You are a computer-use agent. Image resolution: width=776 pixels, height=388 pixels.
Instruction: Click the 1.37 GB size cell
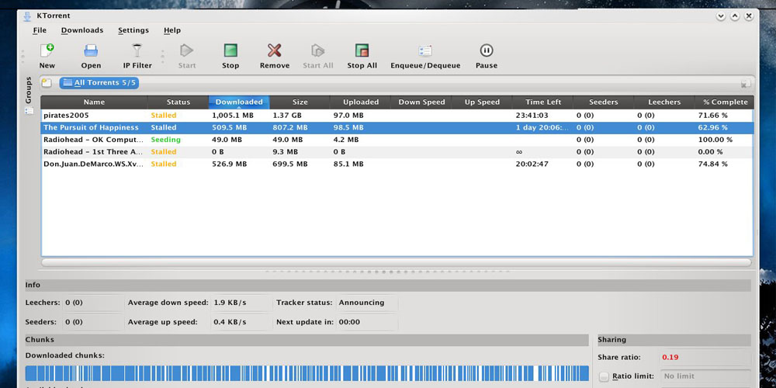(x=288, y=116)
